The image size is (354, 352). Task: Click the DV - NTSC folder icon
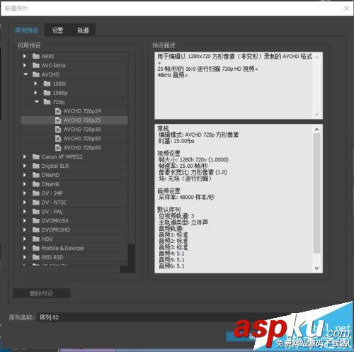(x=36, y=203)
